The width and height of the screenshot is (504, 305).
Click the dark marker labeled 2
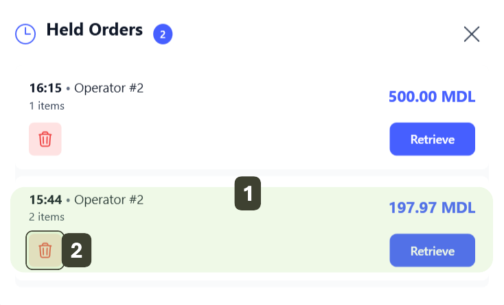(x=77, y=250)
